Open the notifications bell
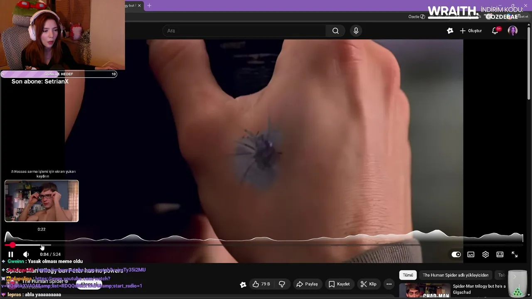This screenshot has width=532, height=299. pyautogui.click(x=495, y=31)
